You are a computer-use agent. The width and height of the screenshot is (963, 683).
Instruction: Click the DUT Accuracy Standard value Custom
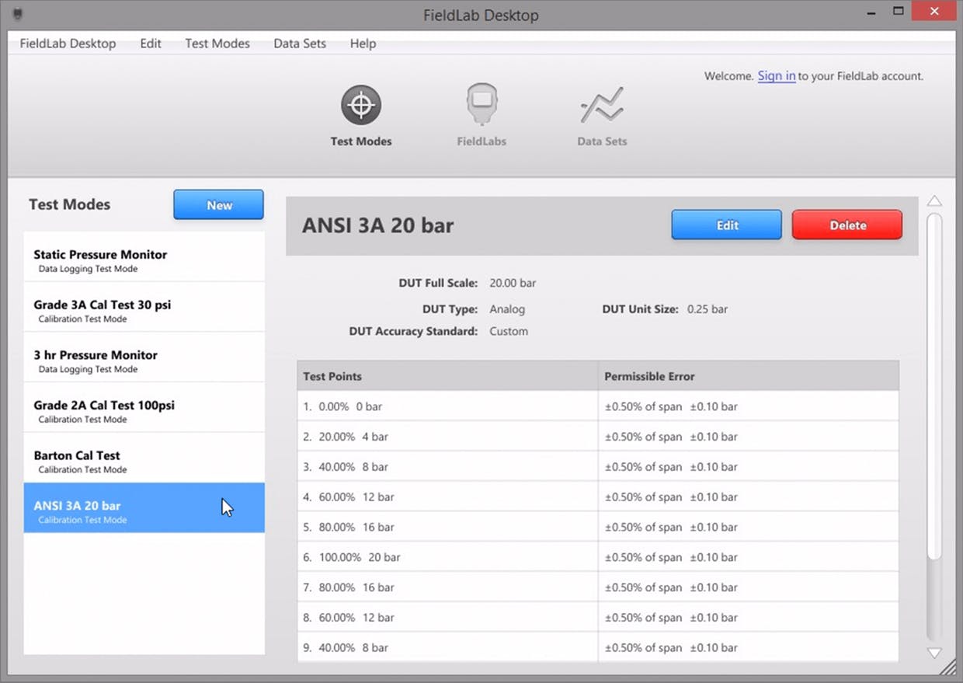(509, 331)
